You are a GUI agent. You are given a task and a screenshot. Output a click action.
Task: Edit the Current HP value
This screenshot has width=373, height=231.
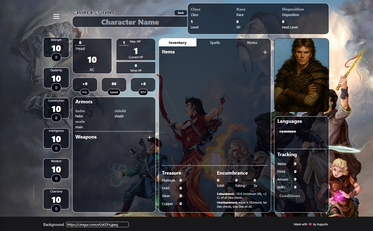click(136, 51)
